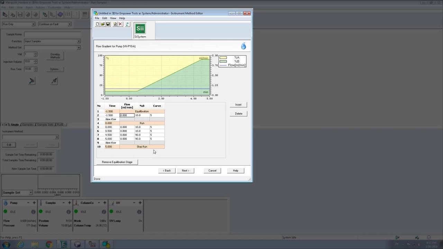Viewport: 443px width, 249px height.
Task: Click Develop Methods button in Run Samples window
Action: pyautogui.click(x=55, y=56)
